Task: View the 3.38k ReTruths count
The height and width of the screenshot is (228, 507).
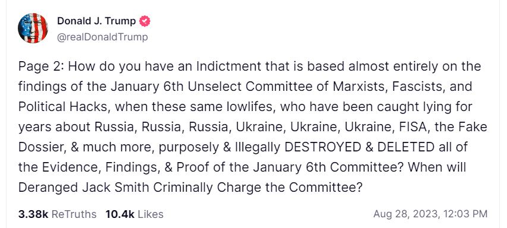Action: click(x=57, y=214)
